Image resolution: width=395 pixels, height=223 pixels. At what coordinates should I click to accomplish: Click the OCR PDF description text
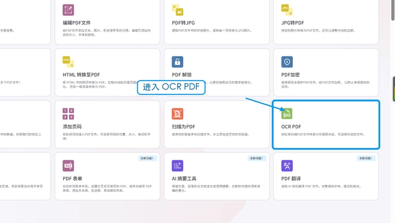pyautogui.click(x=323, y=134)
